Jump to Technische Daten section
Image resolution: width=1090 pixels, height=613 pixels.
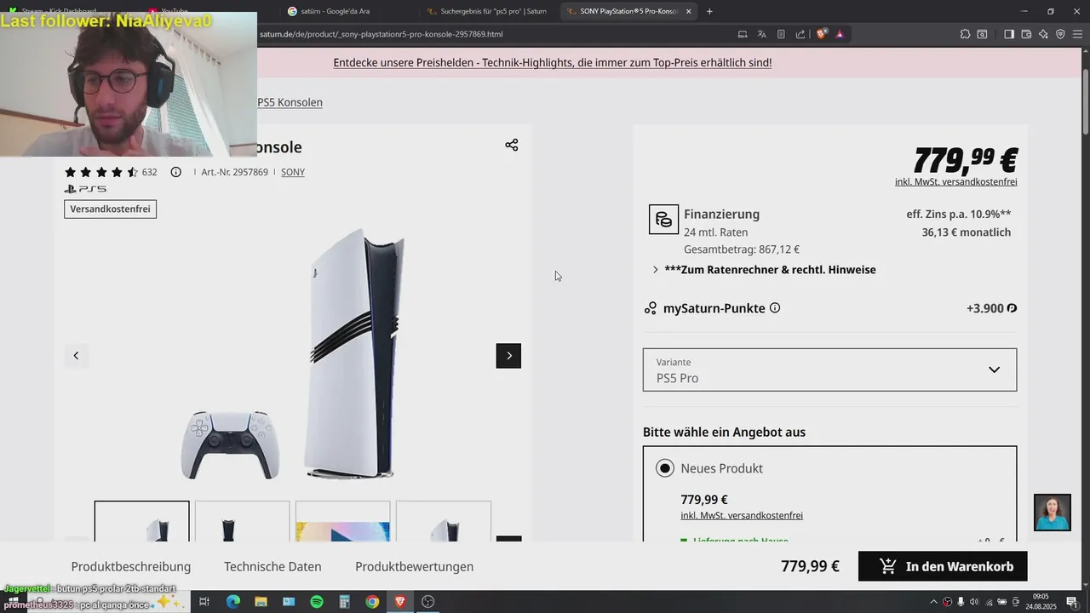[272, 566]
